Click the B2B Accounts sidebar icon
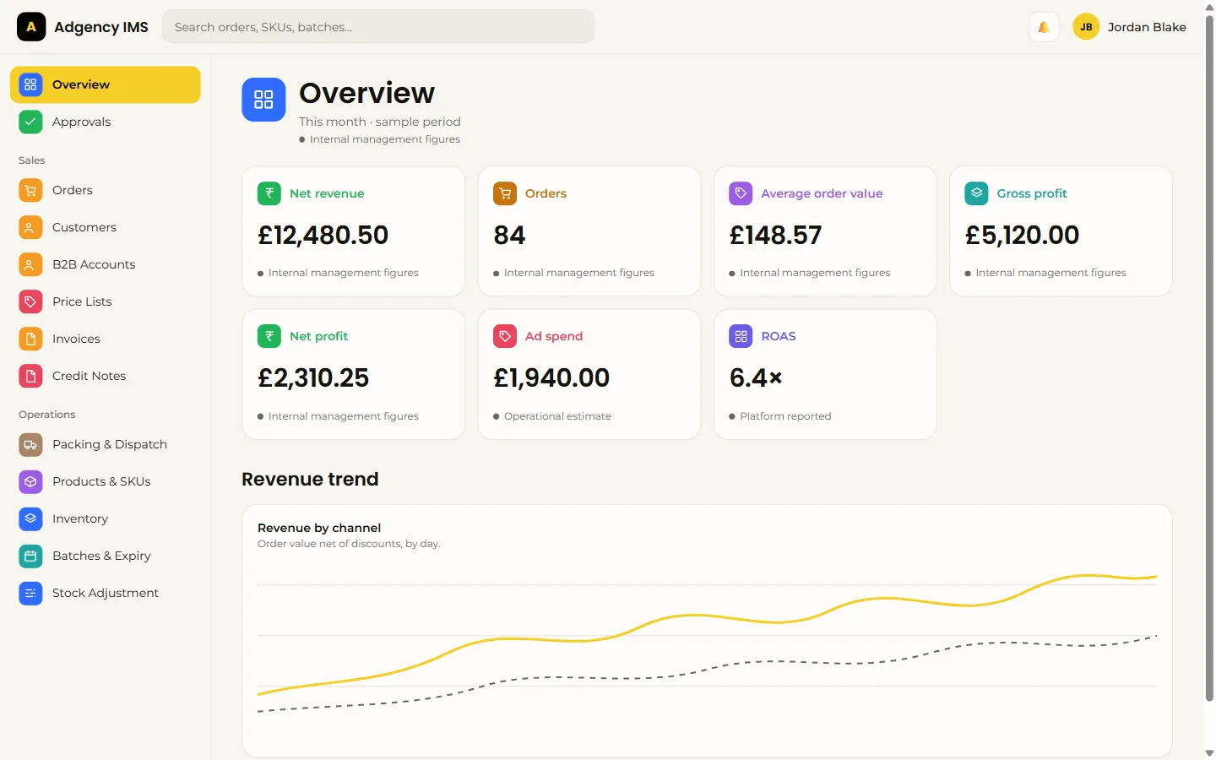Viewport: 1216px width, 760px height. click(30, 265)
